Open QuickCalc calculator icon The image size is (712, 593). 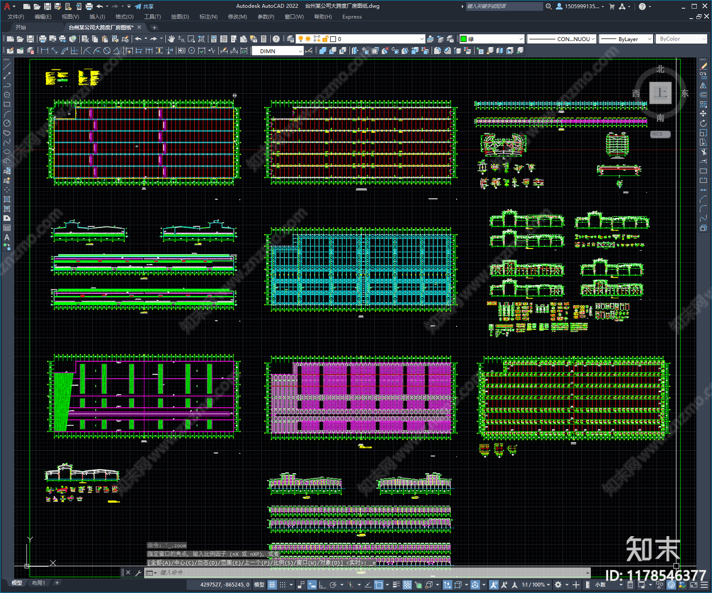263,39
